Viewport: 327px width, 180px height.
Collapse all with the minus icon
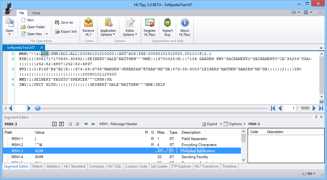(70, 124)
